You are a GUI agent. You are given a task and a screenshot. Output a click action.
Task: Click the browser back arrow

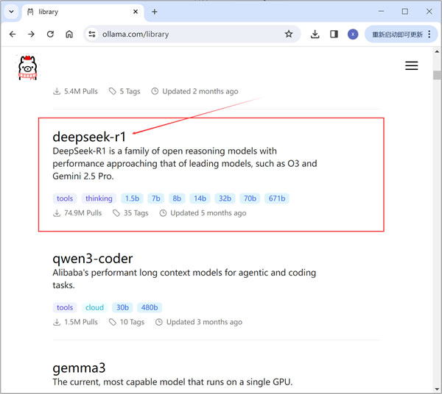click(x=12, y=34)
